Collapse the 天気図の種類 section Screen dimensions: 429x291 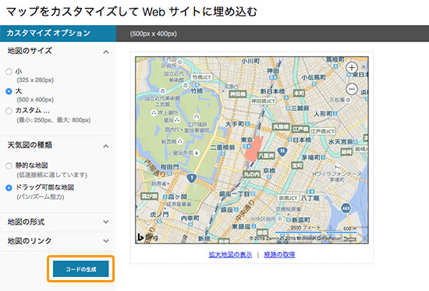pos(106,146)
